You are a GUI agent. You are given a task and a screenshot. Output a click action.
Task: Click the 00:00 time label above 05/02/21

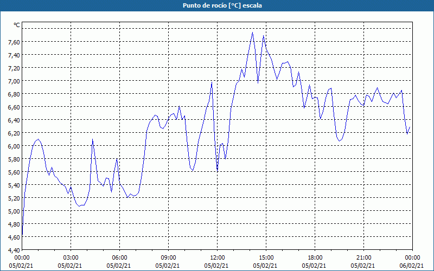point(22,258)
